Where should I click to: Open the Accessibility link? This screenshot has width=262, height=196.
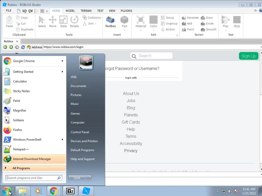(x=131, y=143)
